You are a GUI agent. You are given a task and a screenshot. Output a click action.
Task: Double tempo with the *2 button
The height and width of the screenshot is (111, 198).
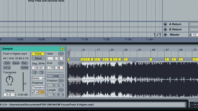point(41,72)
